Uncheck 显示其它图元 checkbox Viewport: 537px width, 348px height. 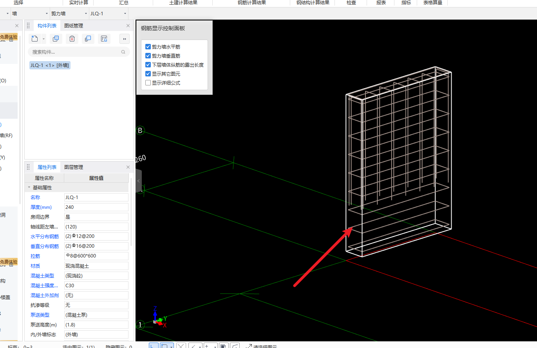[x=148, y=74]
